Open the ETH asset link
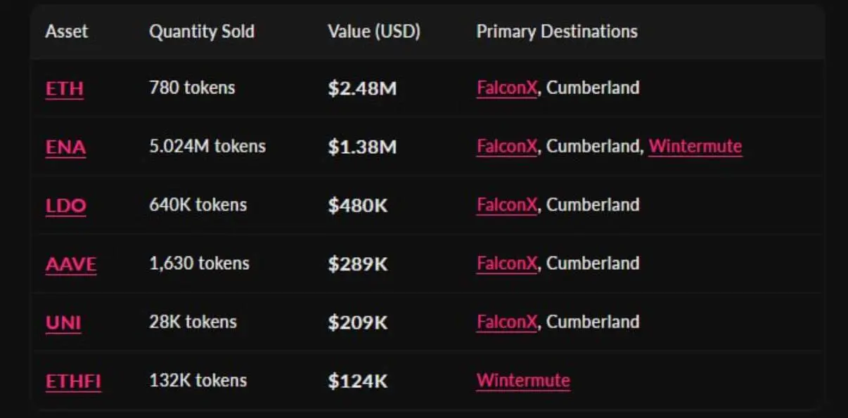848x418 pixels. [64, 89]
